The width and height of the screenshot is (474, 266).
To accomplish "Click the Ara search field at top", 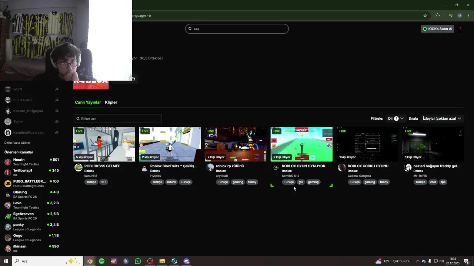I will tap(237, 29).
